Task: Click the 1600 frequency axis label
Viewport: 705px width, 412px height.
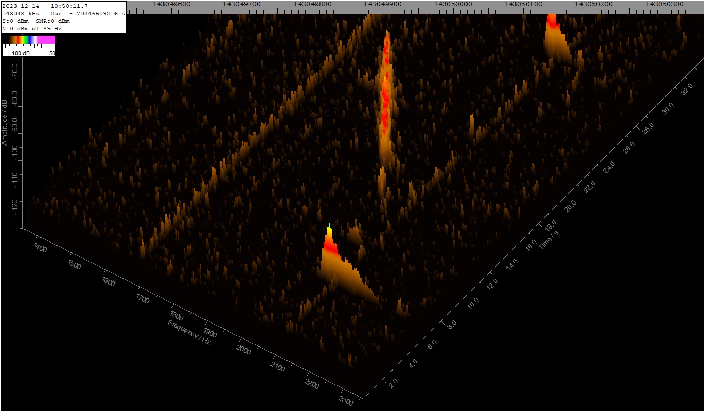Action: 108,281
